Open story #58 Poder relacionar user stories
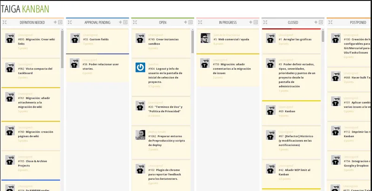 click(101, 67)
